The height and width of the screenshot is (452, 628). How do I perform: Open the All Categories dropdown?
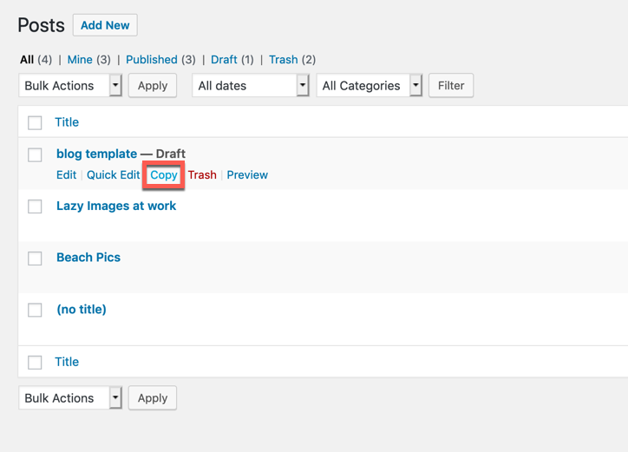[x=370, y=85]
